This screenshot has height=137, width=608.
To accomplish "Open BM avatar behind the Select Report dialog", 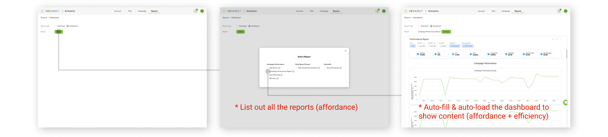I will pos(384,11).
